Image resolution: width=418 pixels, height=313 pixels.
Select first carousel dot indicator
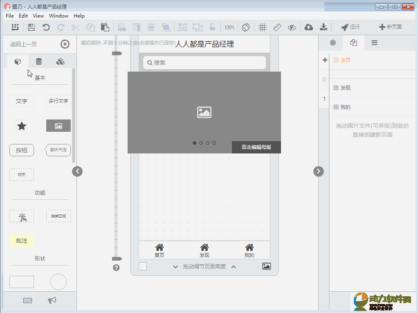point(195,143)
